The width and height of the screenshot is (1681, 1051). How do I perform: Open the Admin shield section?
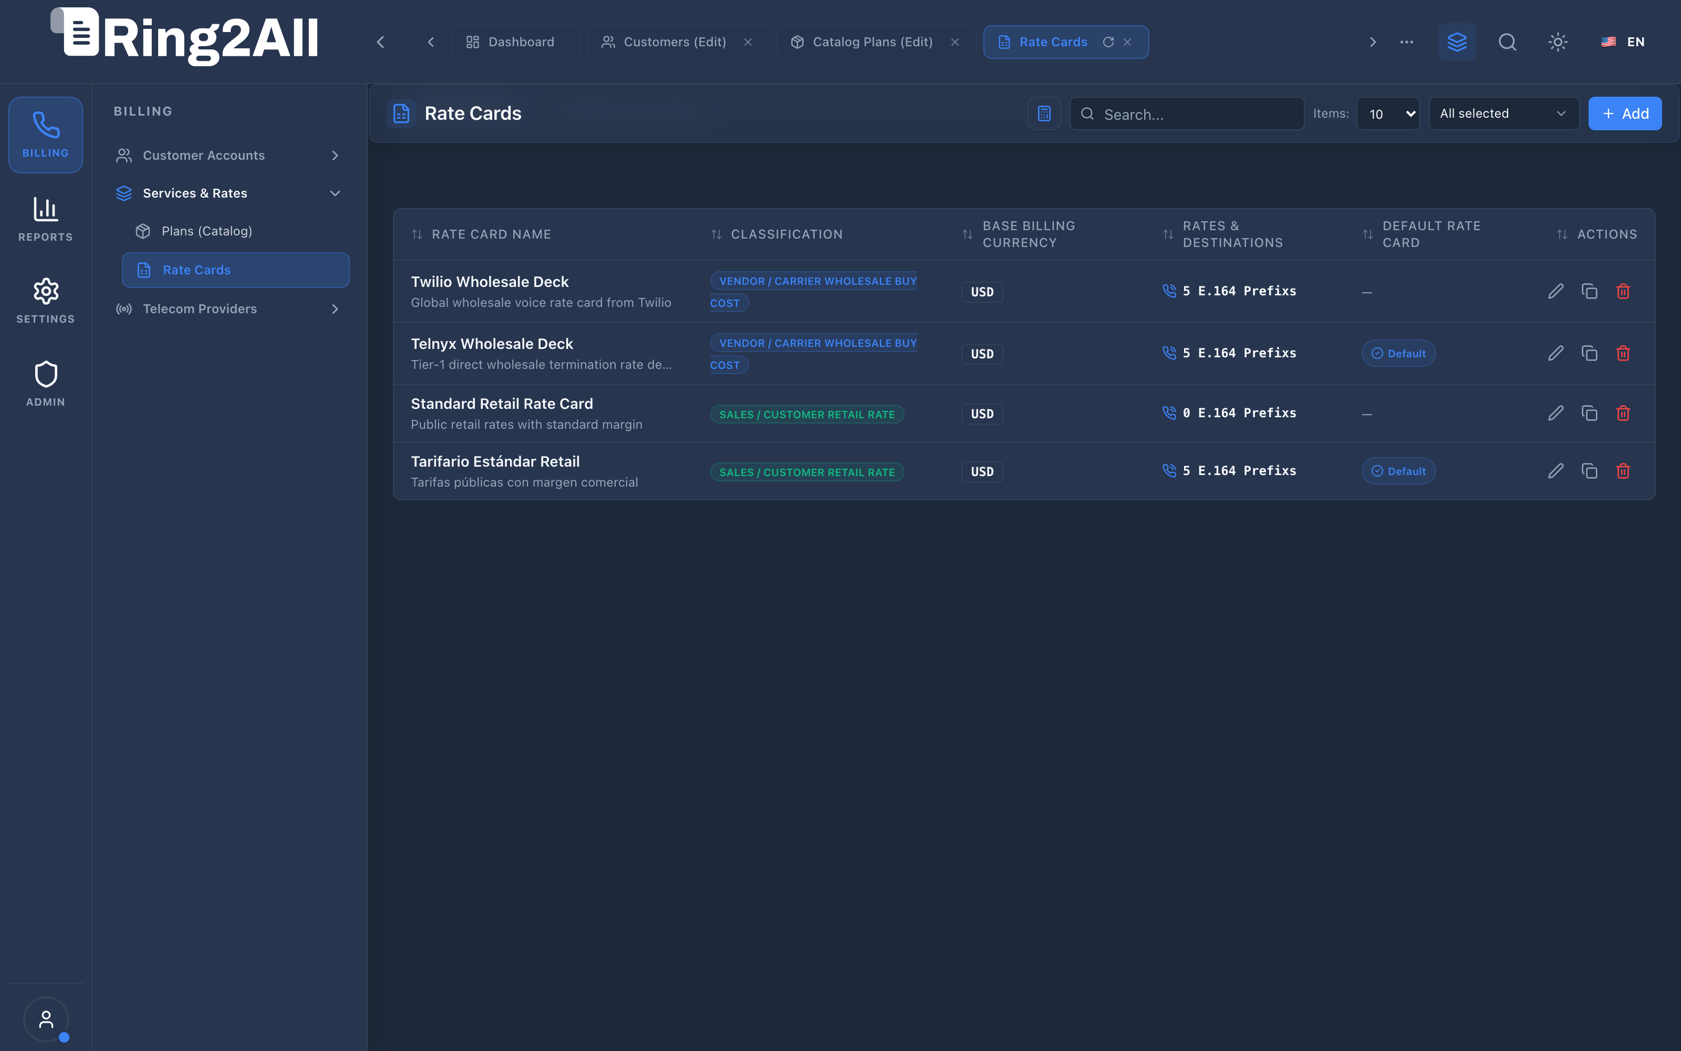pos(46,384)
